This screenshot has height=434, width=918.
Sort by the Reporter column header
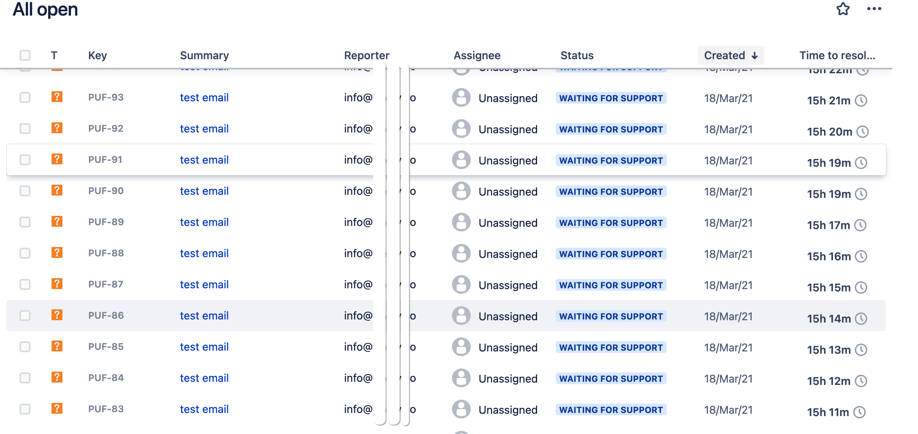coord(366,55)
